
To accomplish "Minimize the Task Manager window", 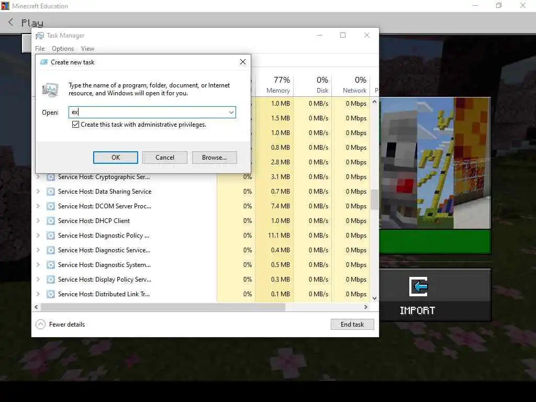I will [319, 35].
